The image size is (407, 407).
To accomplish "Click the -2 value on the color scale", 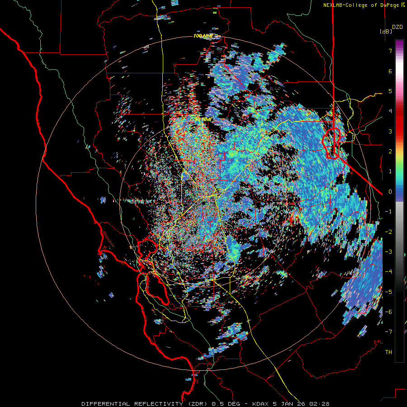I will pyautogui.click(x=388, y=232).
